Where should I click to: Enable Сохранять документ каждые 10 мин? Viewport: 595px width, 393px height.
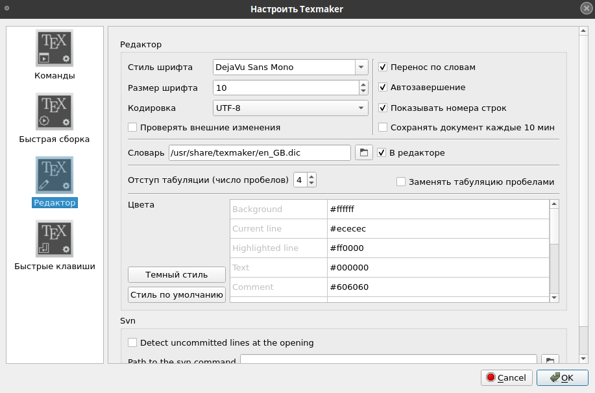pos(383,128)
